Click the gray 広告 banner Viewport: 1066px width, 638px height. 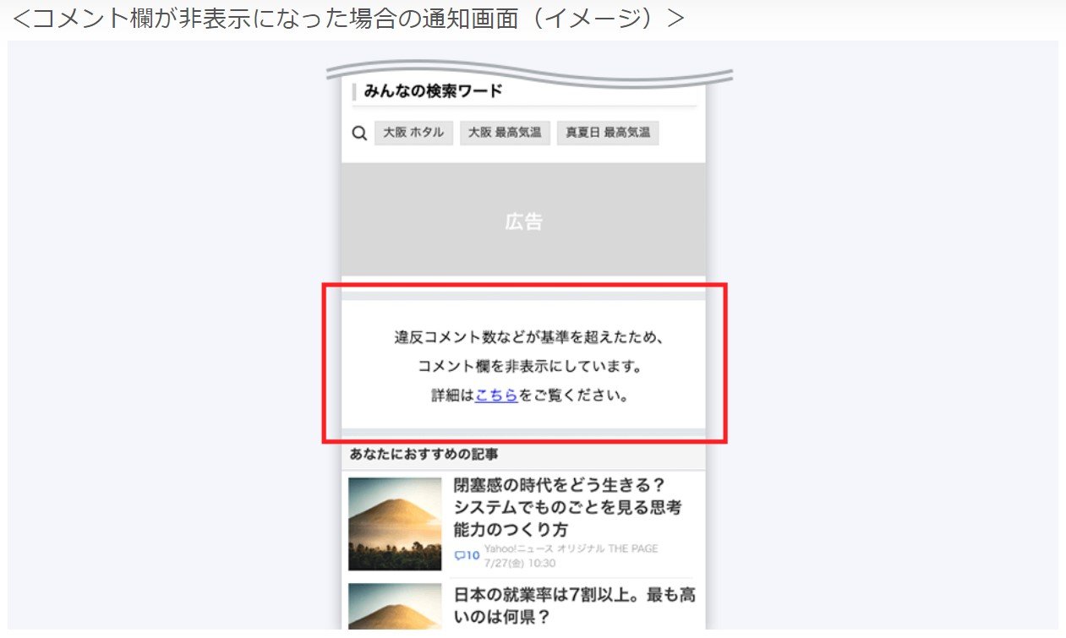pyautogui.click(x=523, y=221)
